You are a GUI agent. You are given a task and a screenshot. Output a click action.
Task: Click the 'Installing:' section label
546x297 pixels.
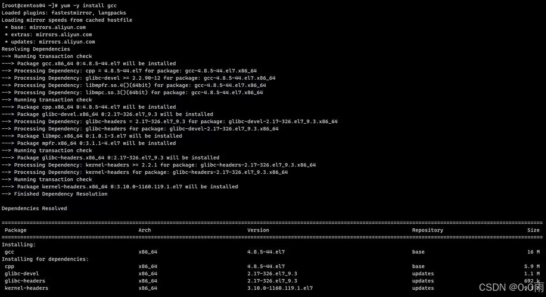19,245
